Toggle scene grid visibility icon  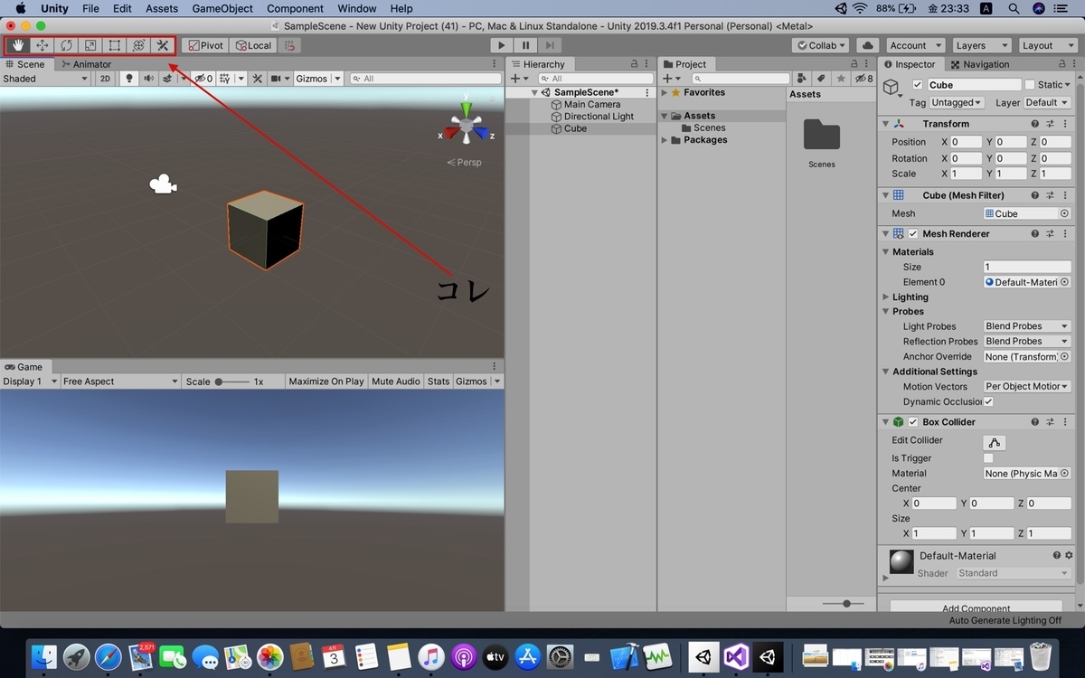point(225,79)
